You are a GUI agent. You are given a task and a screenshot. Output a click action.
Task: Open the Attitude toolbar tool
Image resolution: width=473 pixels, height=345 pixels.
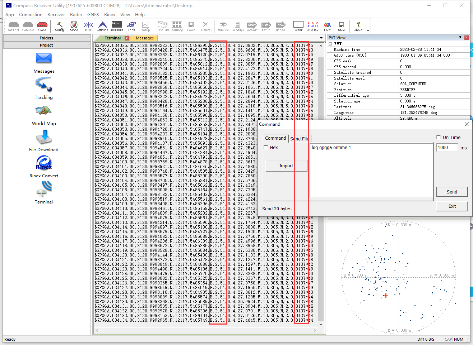pos(102,26)
